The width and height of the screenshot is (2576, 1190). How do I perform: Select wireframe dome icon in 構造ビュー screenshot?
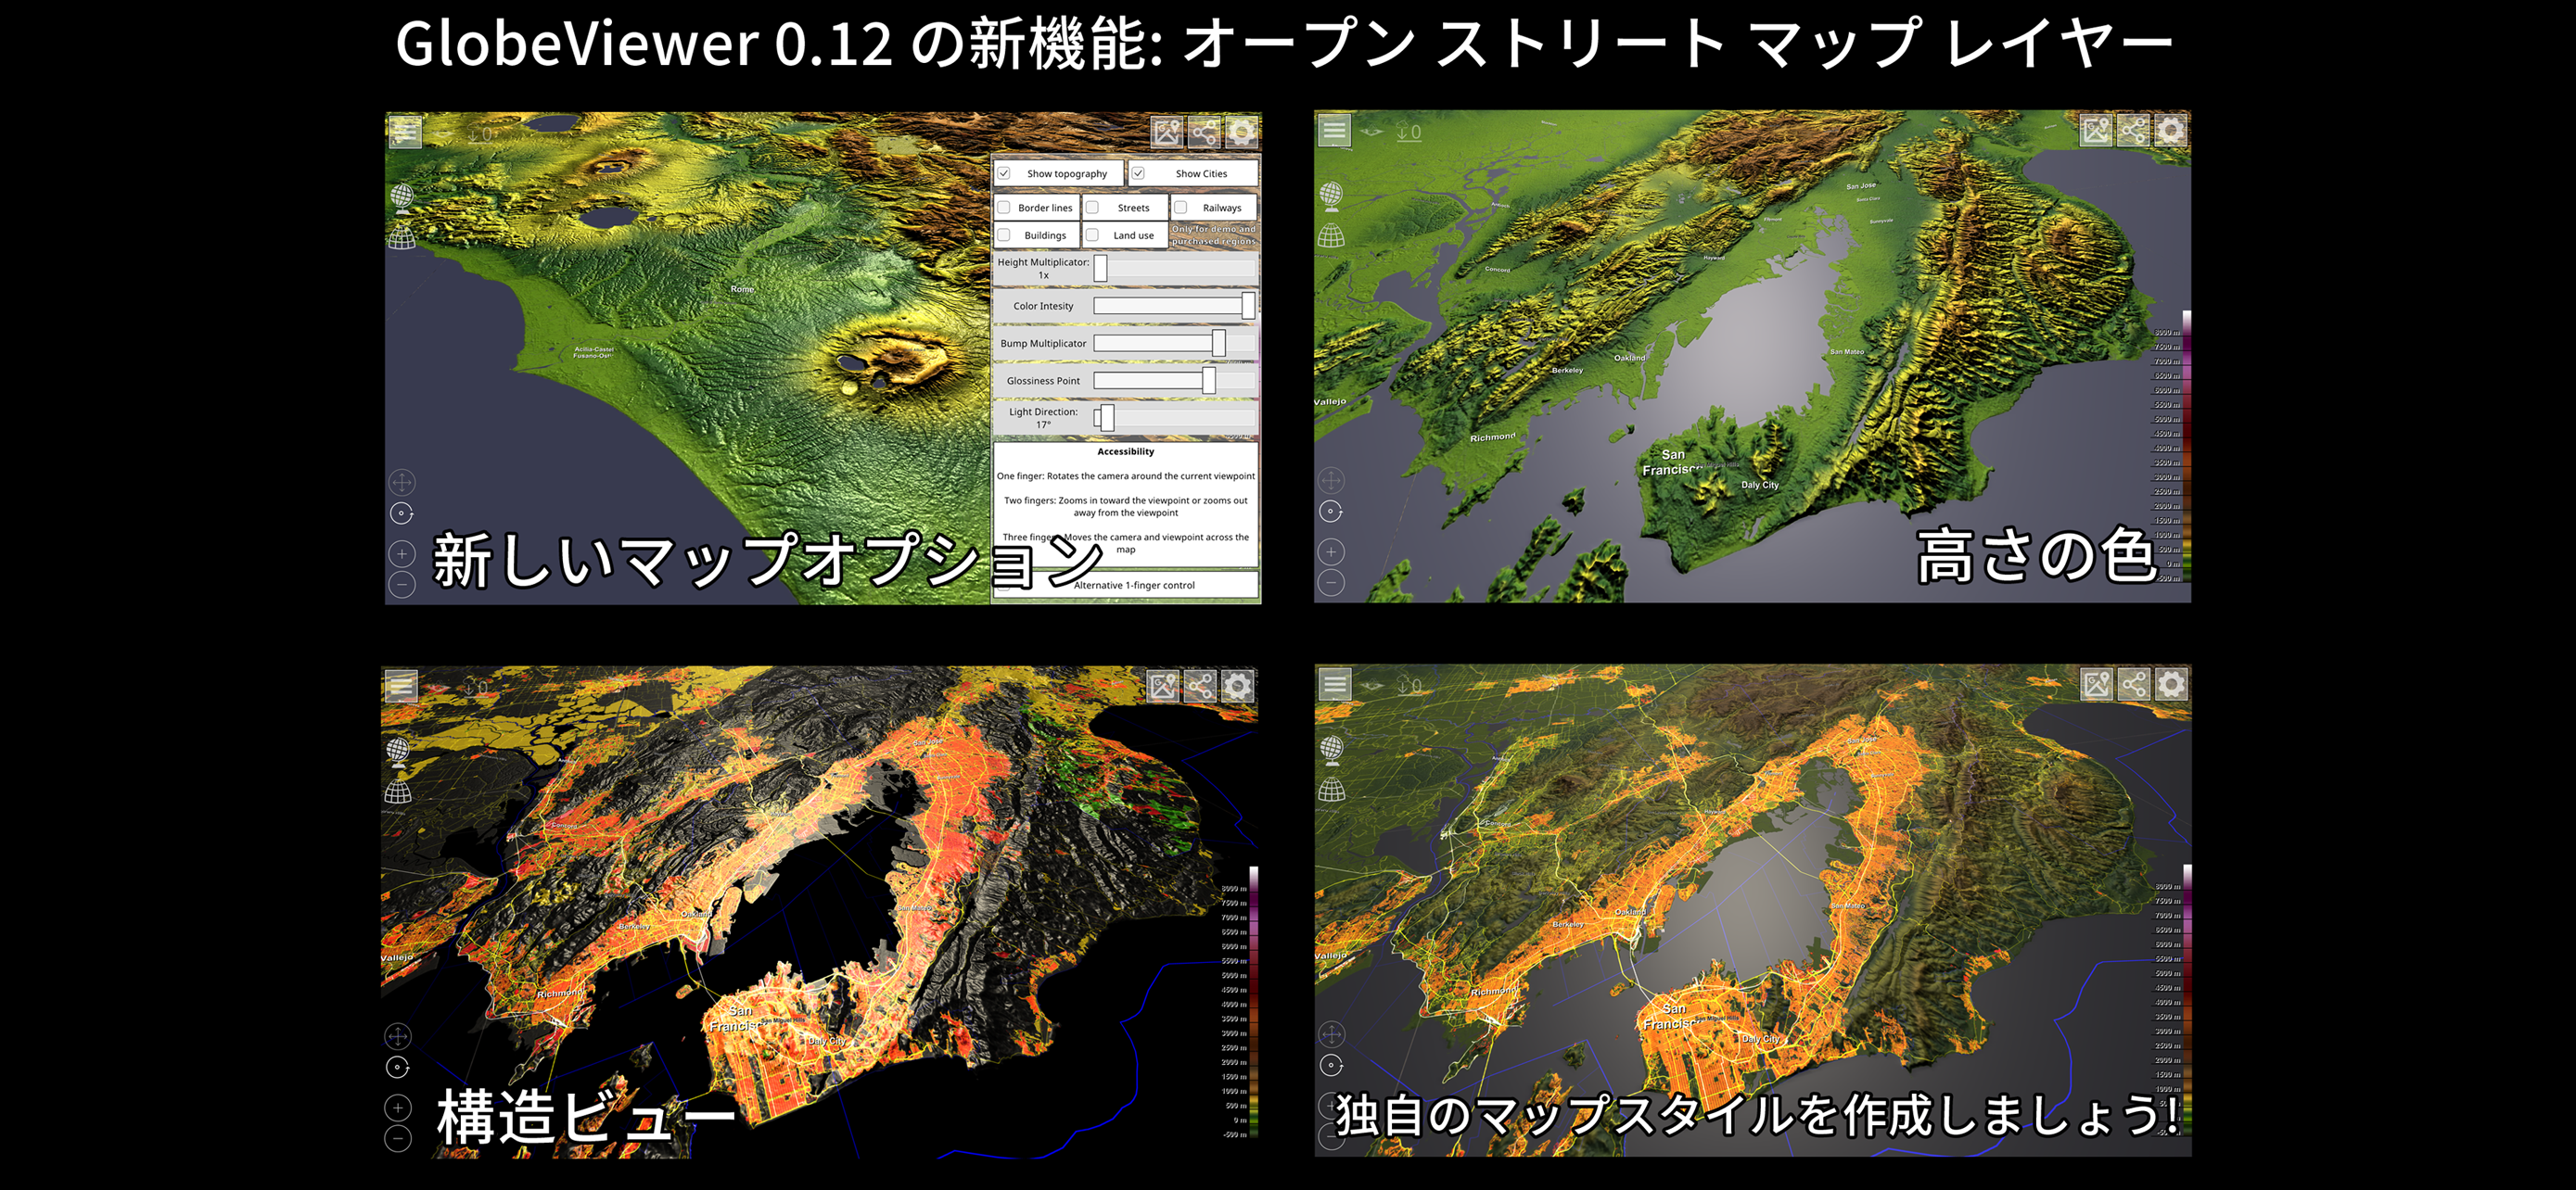click(398, 791)
